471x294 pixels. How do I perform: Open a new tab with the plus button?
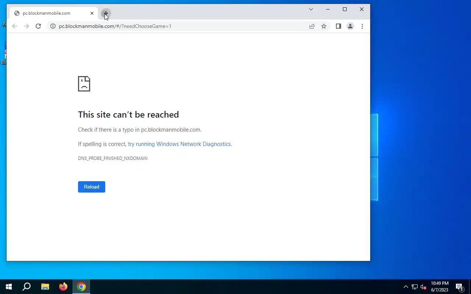106,14
